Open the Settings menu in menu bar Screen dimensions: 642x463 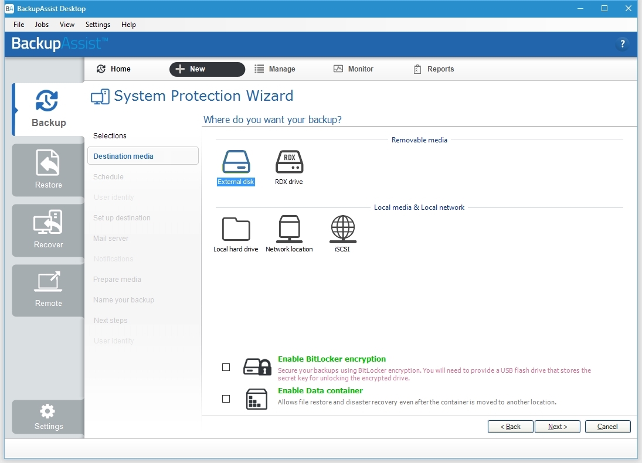pos(97,25)
